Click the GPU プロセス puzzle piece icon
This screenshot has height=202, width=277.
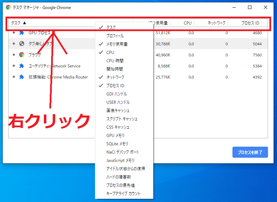[x=21, y=33]
